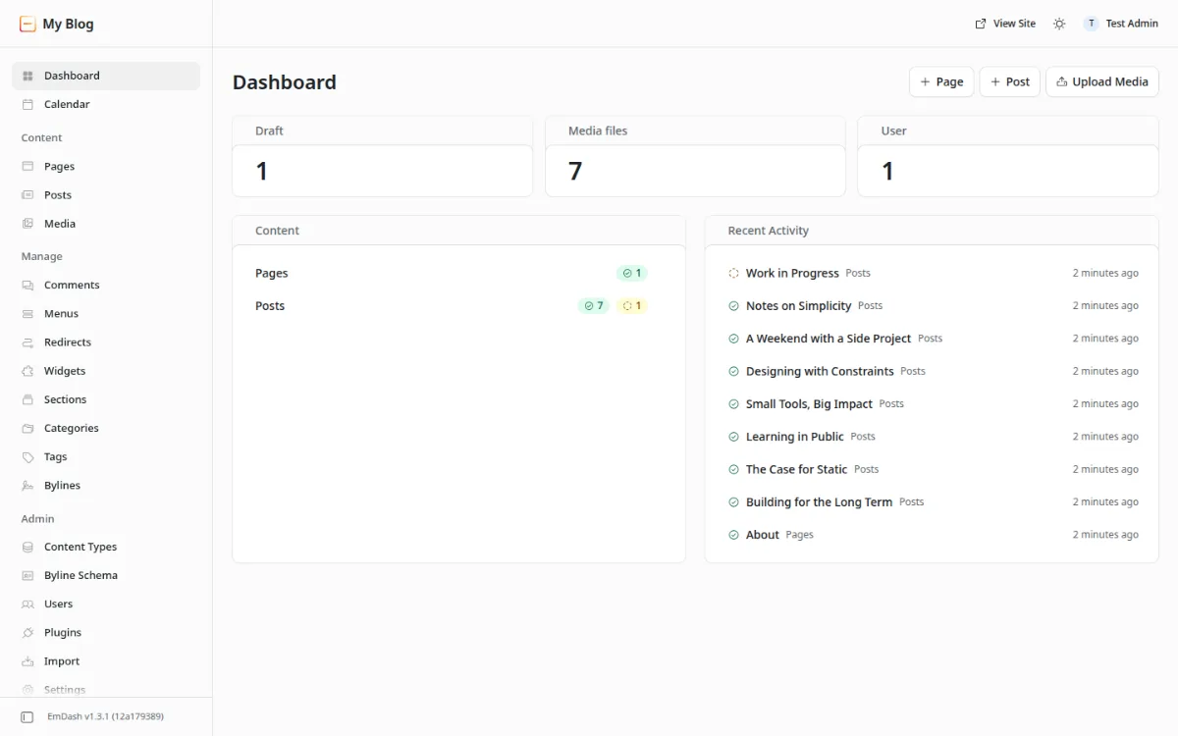Click the Test Admin avatar circle
Image resolution: width=1178 pixels, height=736 pixels.
coord(1091,24)
